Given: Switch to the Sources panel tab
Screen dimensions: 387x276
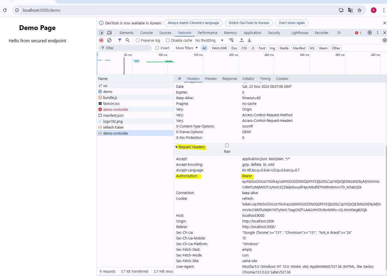Looking at the screenshot, I should (165, 33).
